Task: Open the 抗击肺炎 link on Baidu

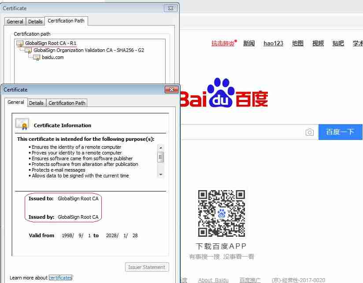Action: [x=224, y=43]
